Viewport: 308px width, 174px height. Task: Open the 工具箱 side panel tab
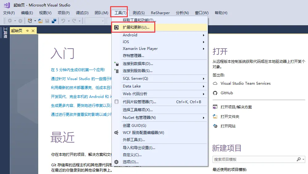pos(5,33)
